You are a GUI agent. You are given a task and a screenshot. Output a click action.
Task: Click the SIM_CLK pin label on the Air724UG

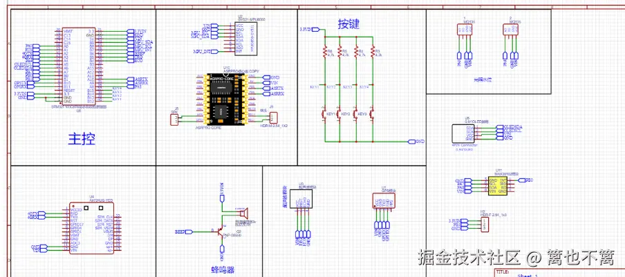105,216
